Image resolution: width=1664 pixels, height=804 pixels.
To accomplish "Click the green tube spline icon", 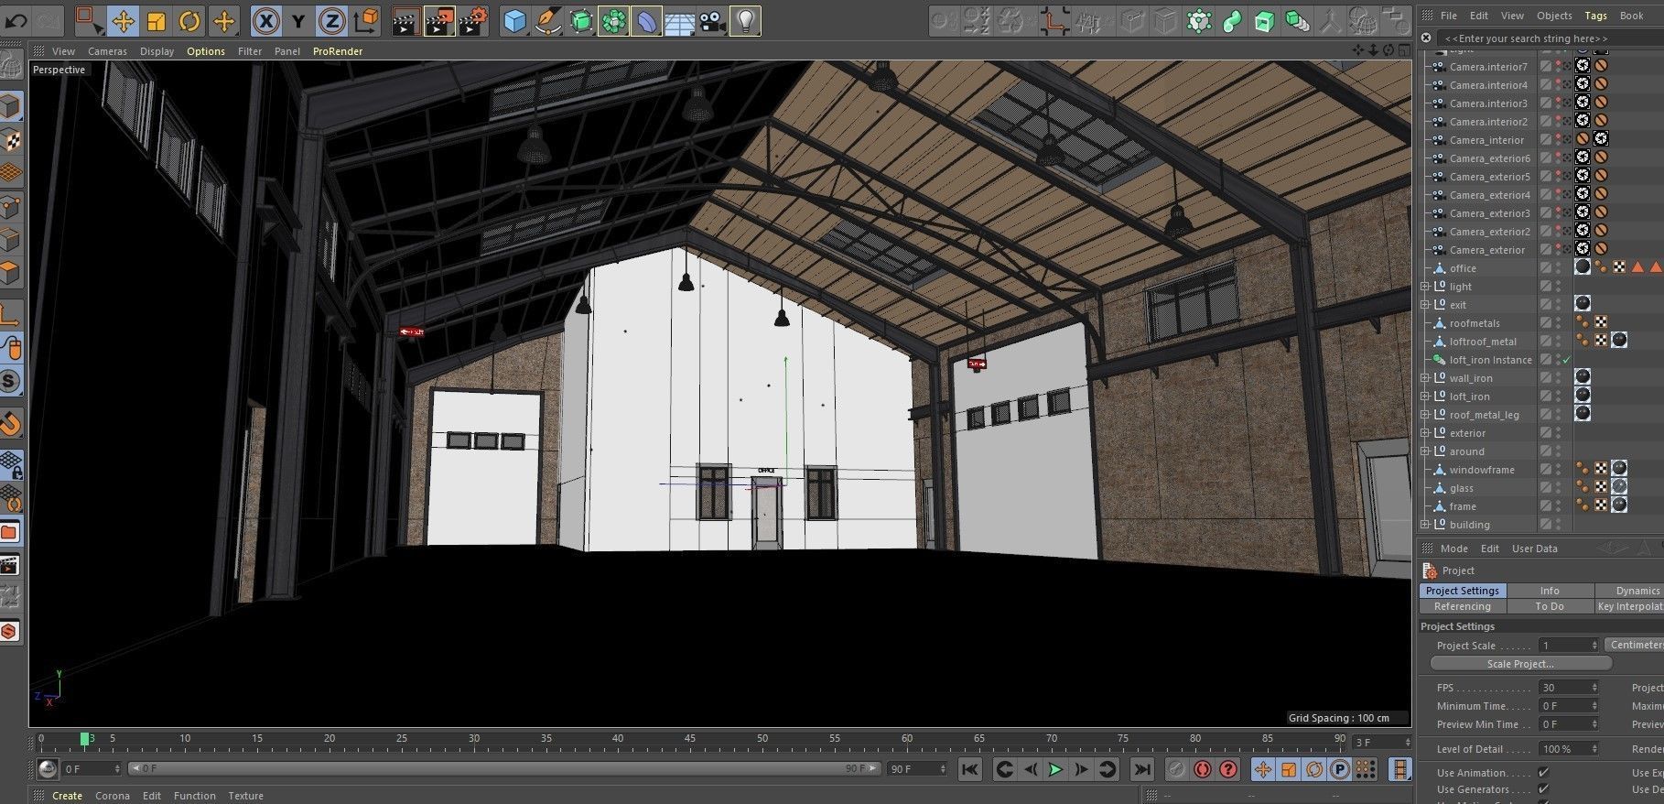I will pos(1232,20).
